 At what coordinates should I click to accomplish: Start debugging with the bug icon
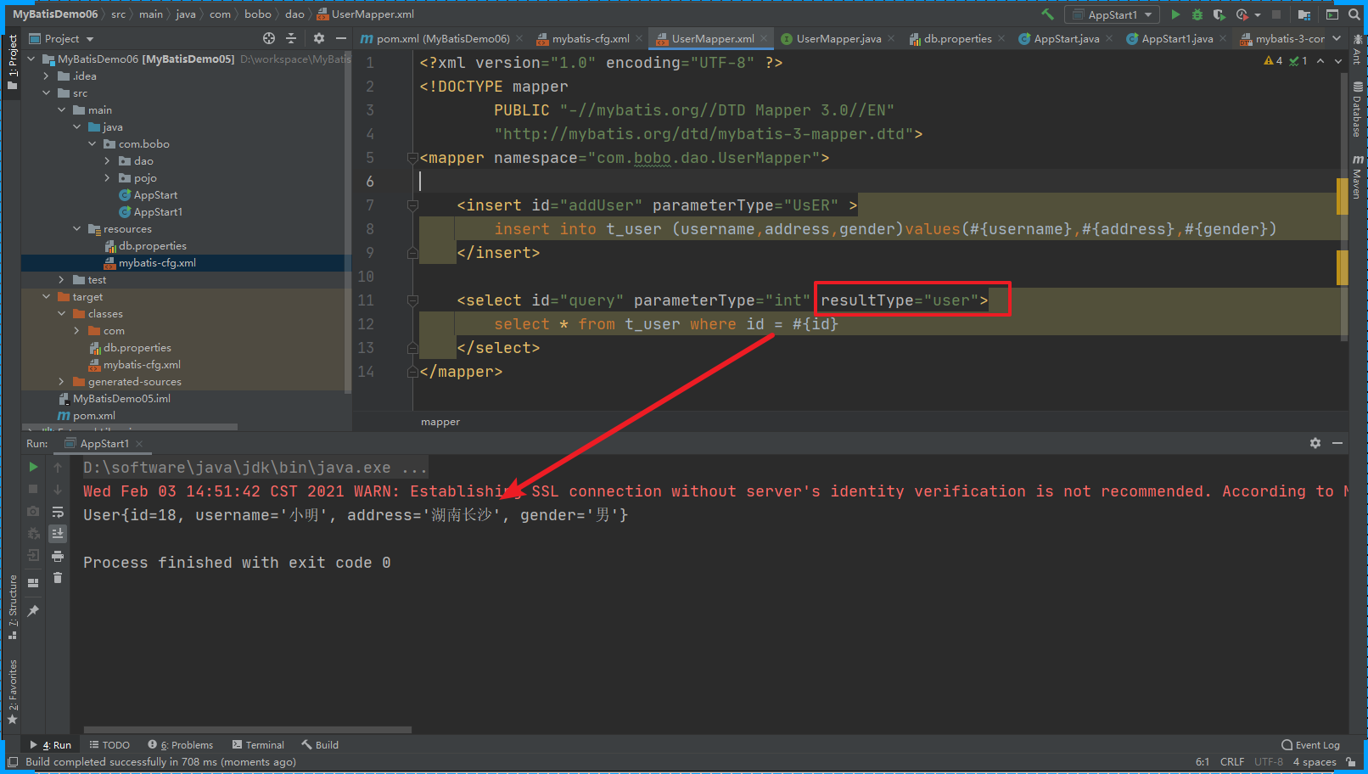tap(1197, 14)
